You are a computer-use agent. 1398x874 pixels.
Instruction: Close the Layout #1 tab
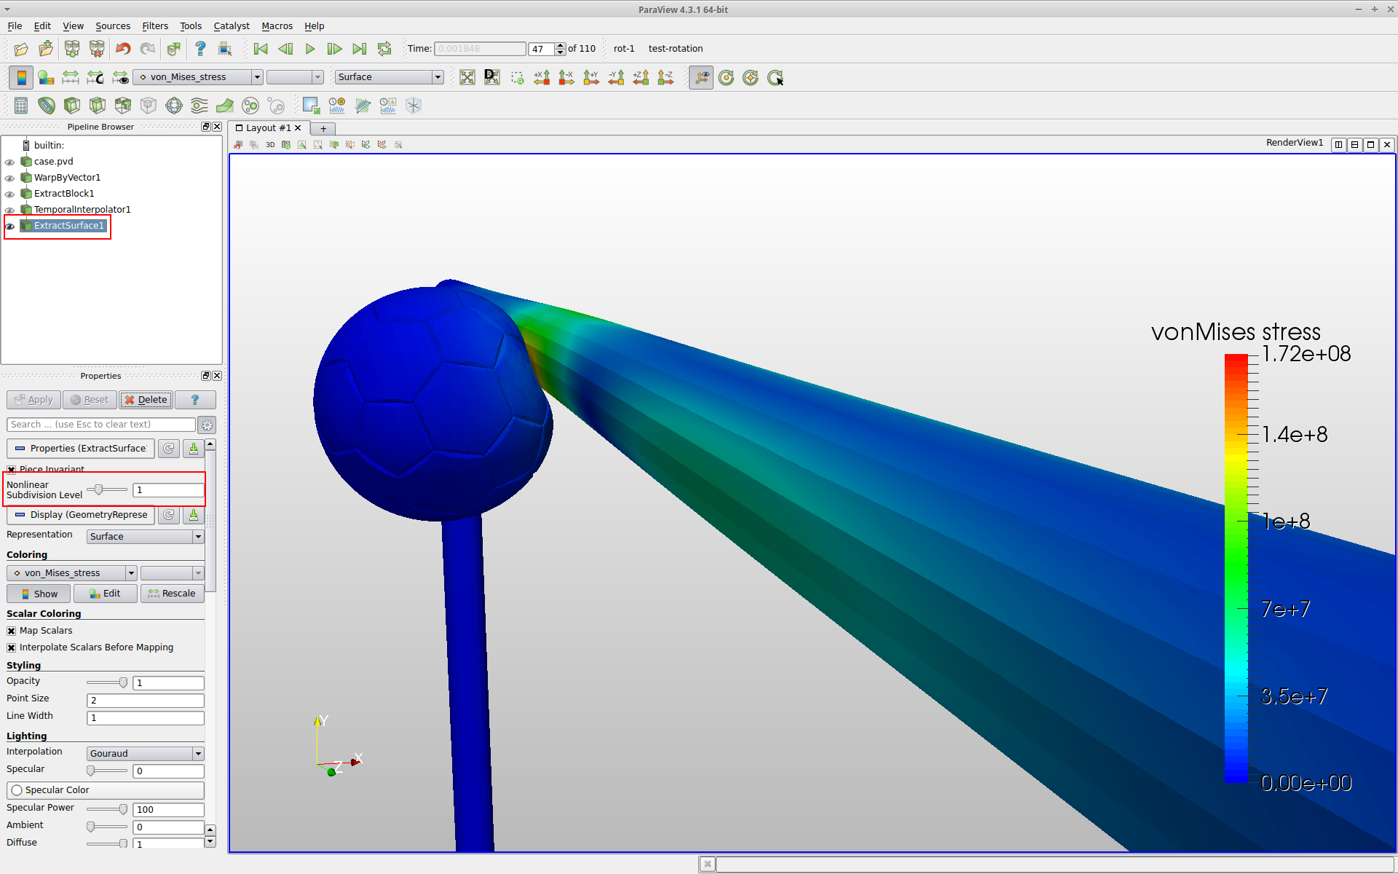pyautogui.click(x=298, y=127)
